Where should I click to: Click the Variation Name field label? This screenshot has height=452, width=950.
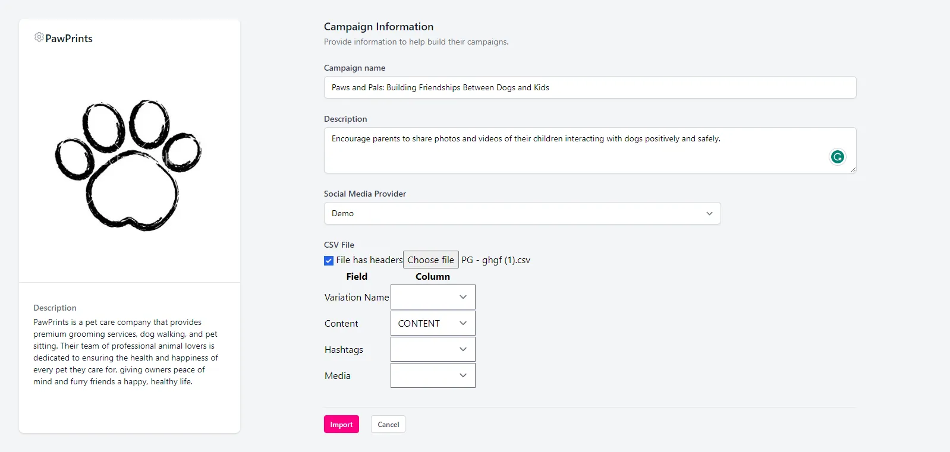tap(357, 297)
